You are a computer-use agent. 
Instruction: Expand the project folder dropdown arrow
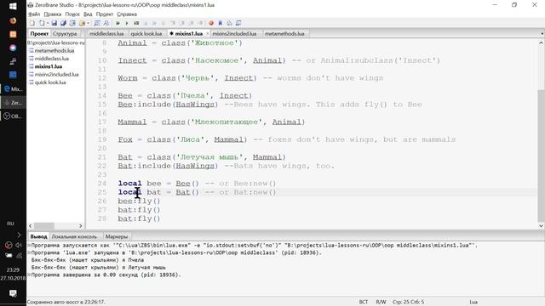(x=88, y=23)
